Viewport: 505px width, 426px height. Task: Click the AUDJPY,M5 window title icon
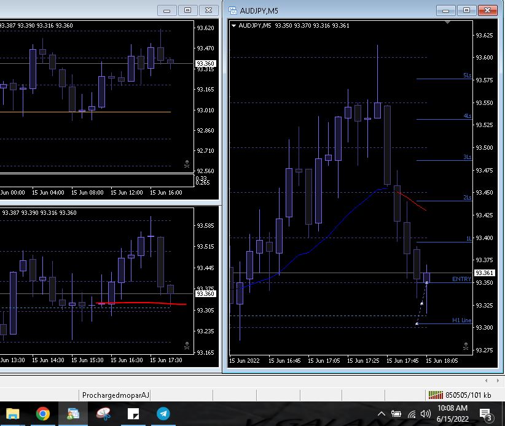point(233,10)
